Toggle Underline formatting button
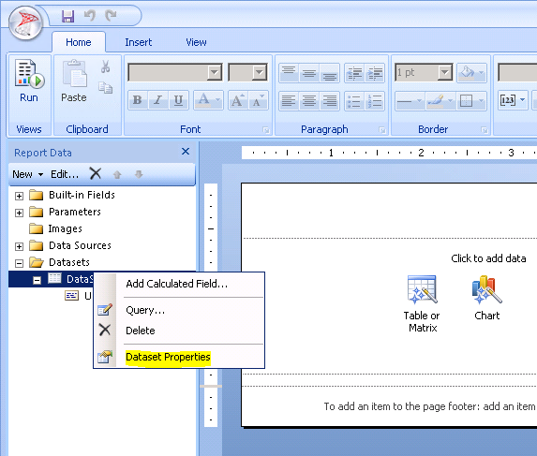537x456 pixels. pyautogui.click(x=178, y=100)
